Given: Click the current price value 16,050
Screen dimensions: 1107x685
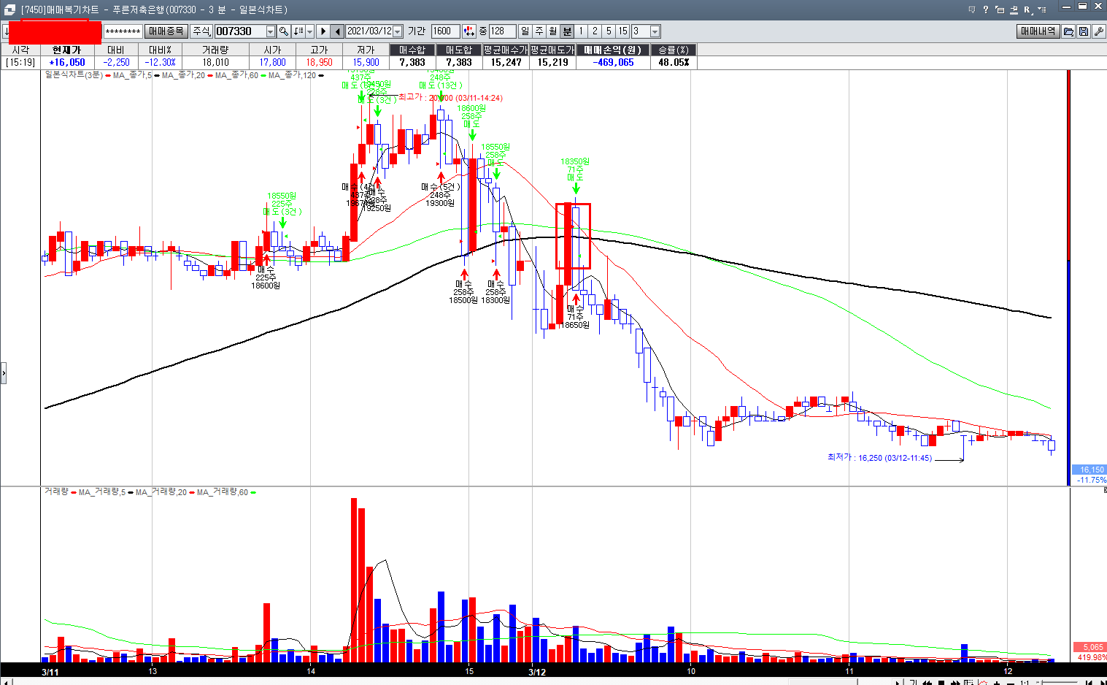Looking at the screenshot, I should point(66,62).
